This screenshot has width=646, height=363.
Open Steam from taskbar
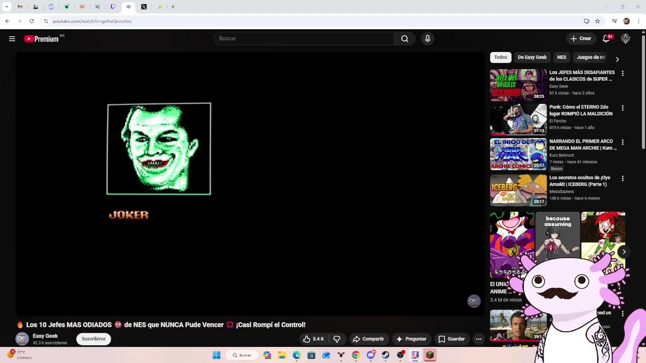(x=386, y=355)
